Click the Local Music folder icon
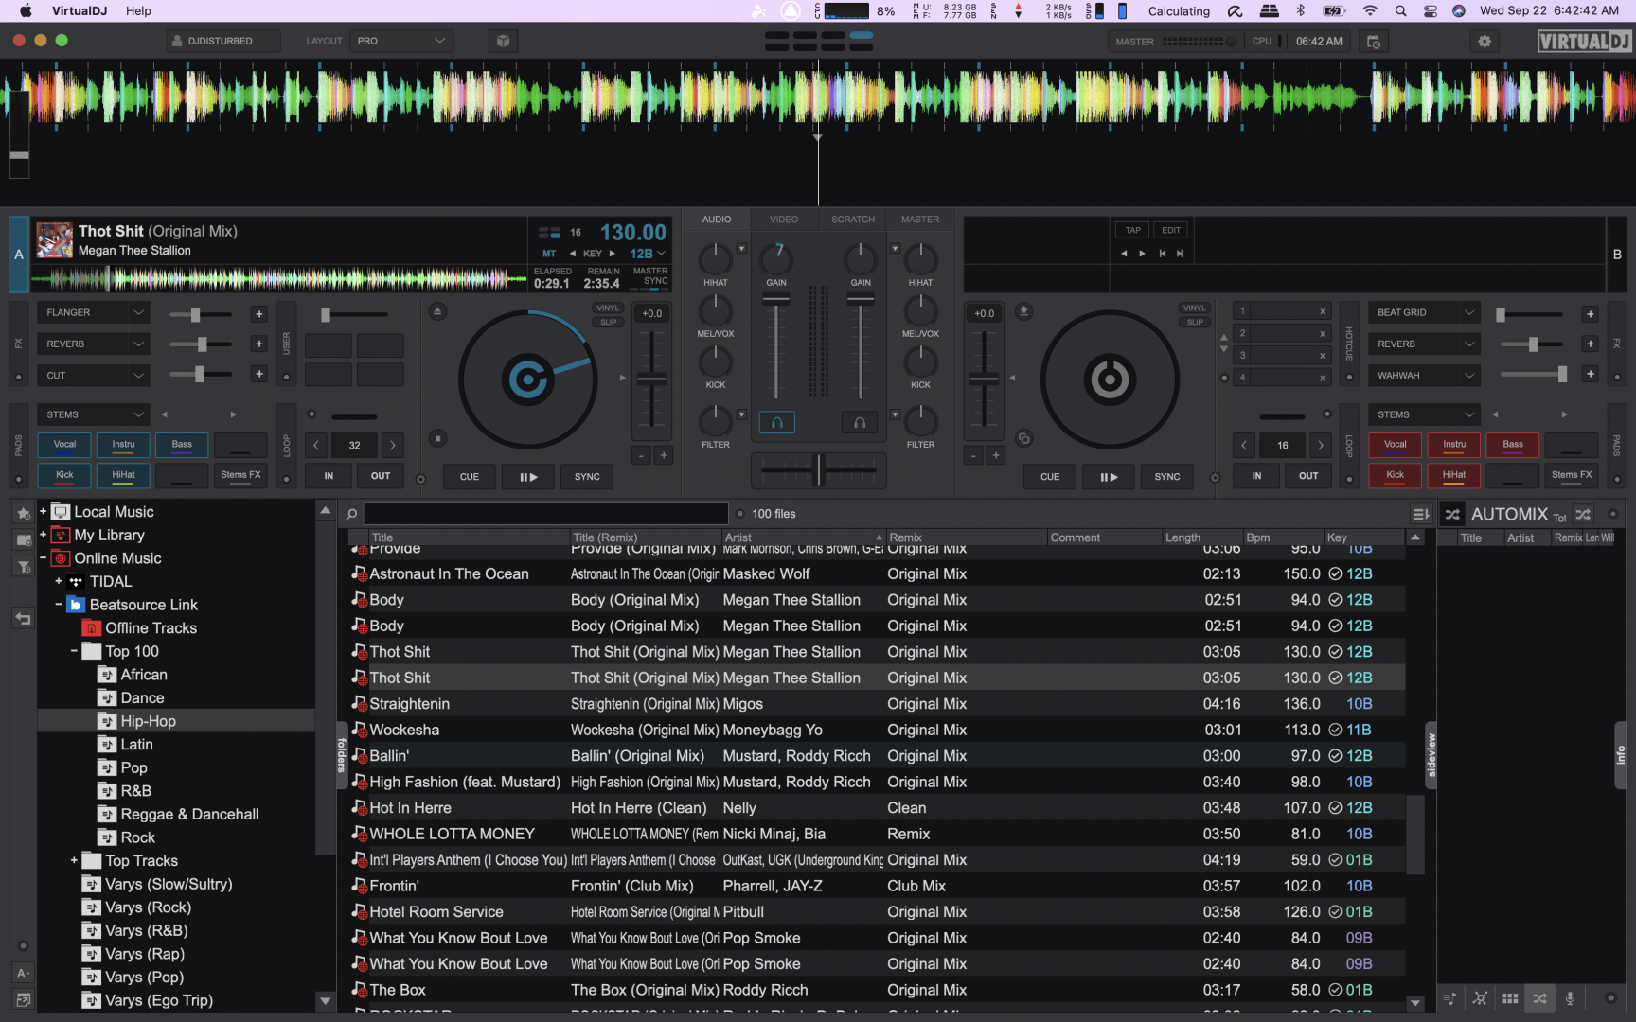The height and width of the screenshot is (1022, 1636). 61,512
